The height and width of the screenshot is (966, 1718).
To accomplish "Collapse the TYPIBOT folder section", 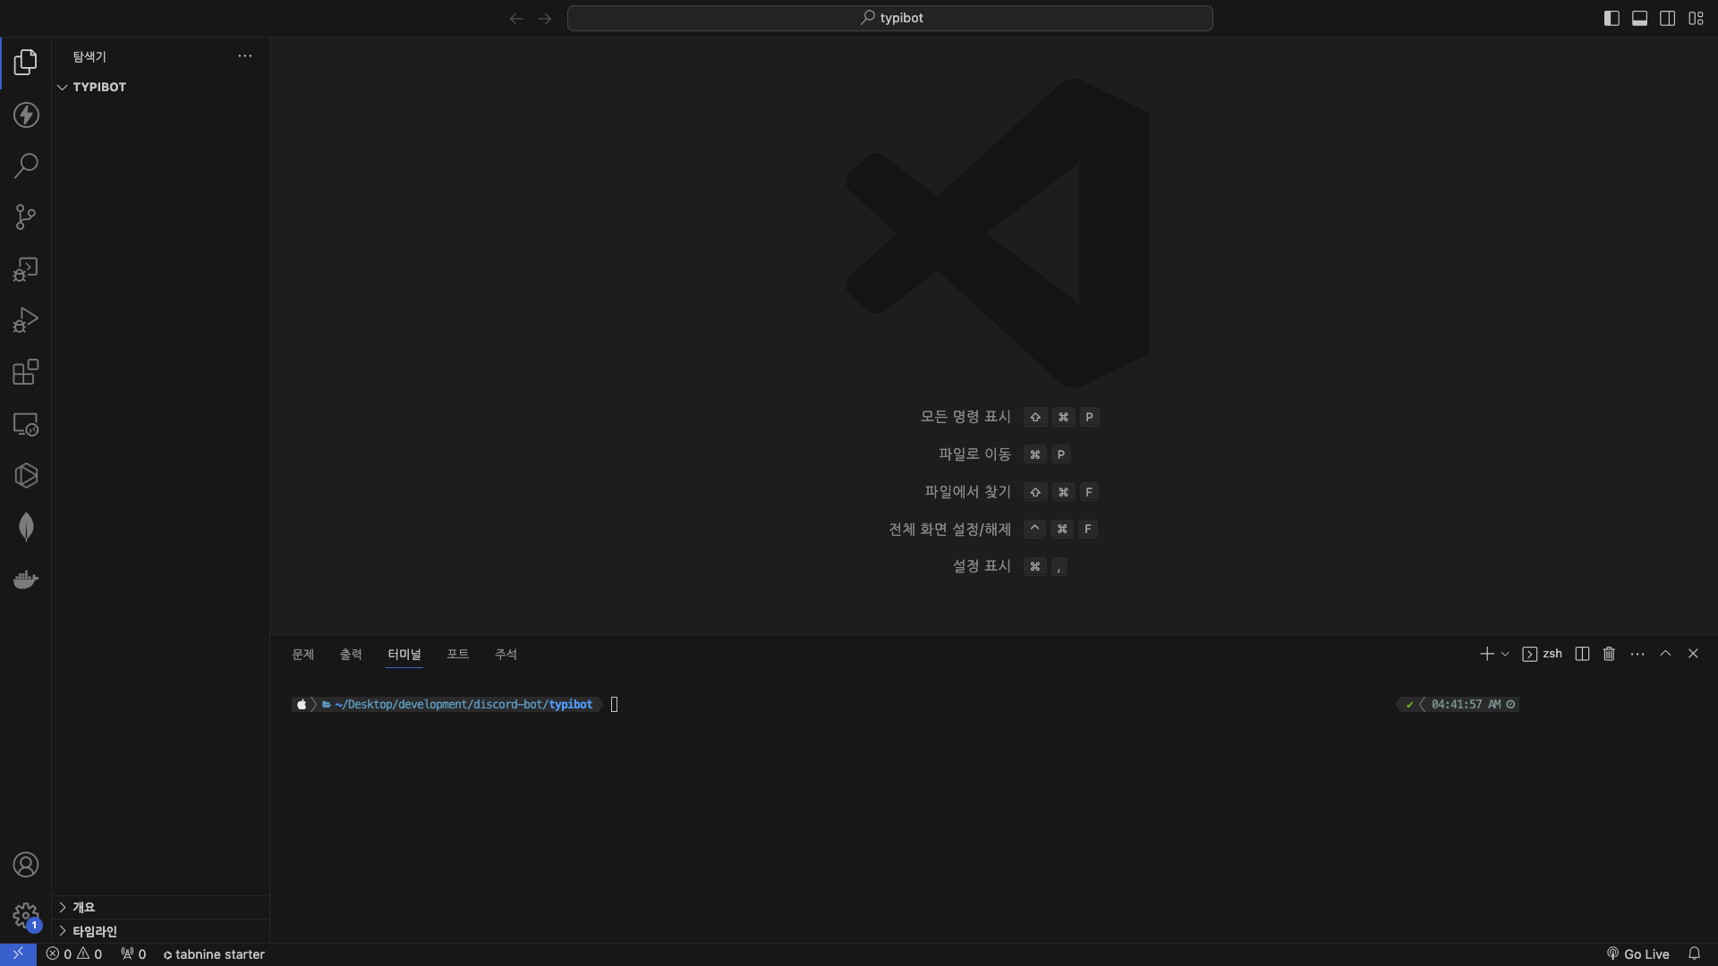I will [x=161, y=87].
